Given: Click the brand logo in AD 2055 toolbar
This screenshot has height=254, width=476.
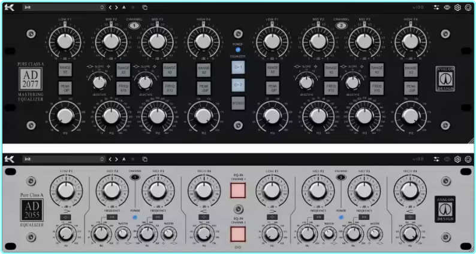Looking at the screenshot, I should click(10, 159).
